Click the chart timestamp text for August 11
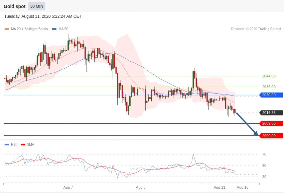Image resolution: width=284 pixels, height=193 pixels. click(x=43, y=16)
